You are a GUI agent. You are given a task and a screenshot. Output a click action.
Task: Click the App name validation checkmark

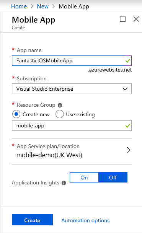(x=128, y=60)
